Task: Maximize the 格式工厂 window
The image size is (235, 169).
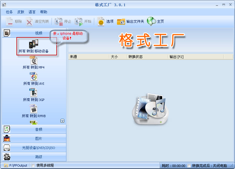Action: pos(224,5)
